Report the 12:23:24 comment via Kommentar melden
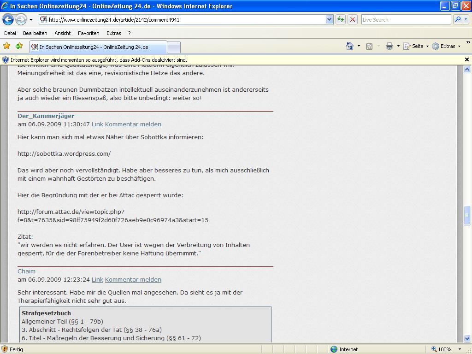Viewport: 472px width, 354px height. 133,280
